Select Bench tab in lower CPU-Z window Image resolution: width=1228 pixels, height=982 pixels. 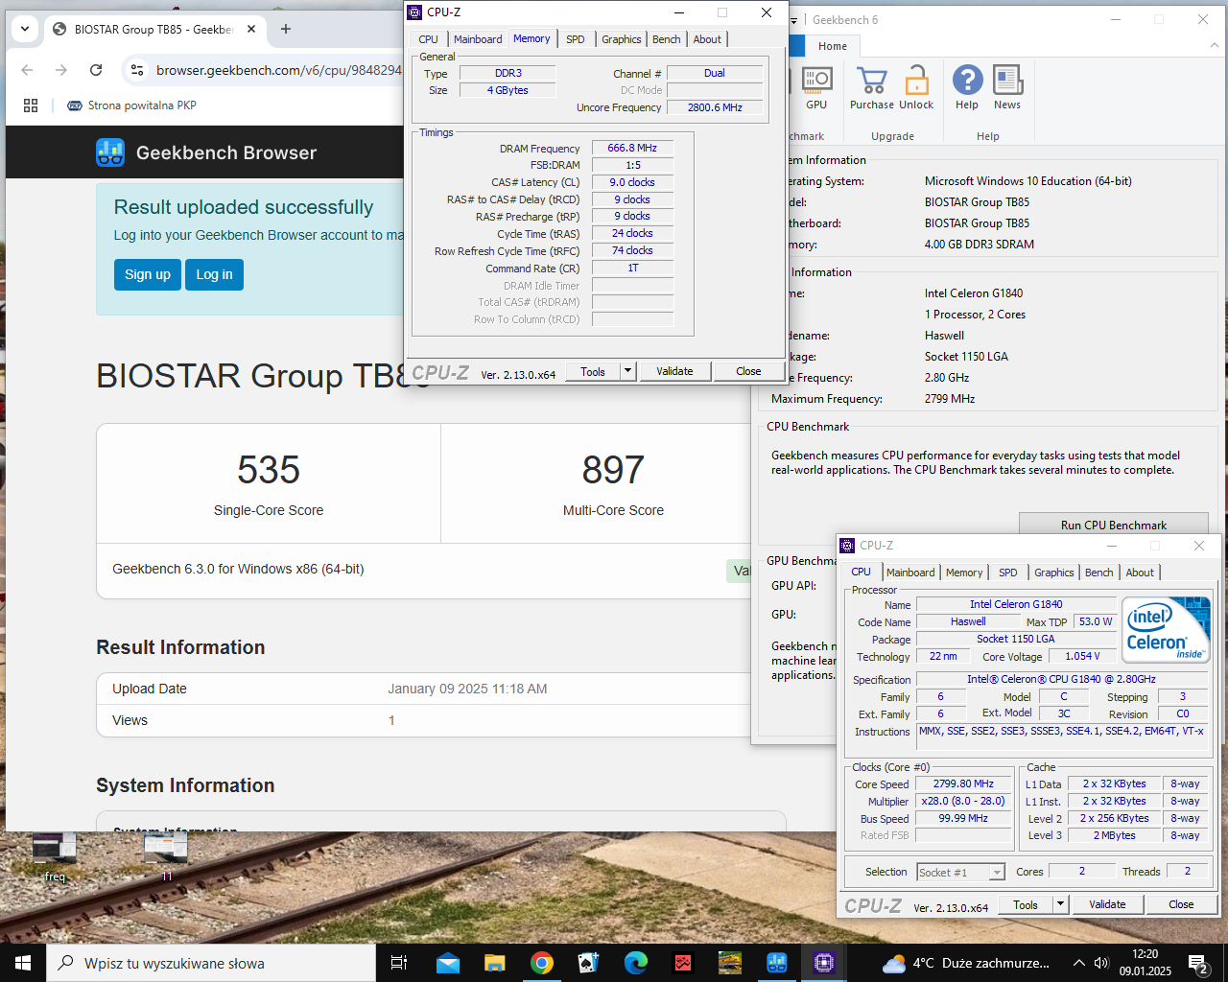point(1099,573)
